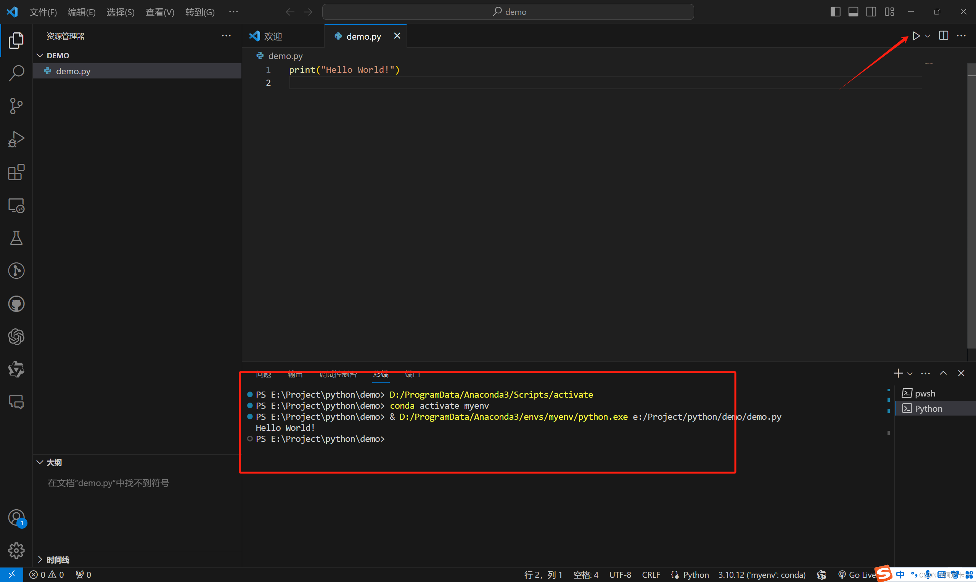Toggle primary side bar visibility

pos(835,12)
